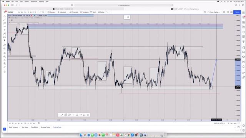
Task: Toggle hide all drawings
Action: point(5,64)
